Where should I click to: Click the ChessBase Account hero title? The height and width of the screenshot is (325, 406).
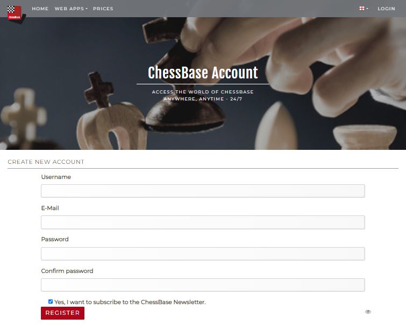pyautogui.click(x=203, y=73)
